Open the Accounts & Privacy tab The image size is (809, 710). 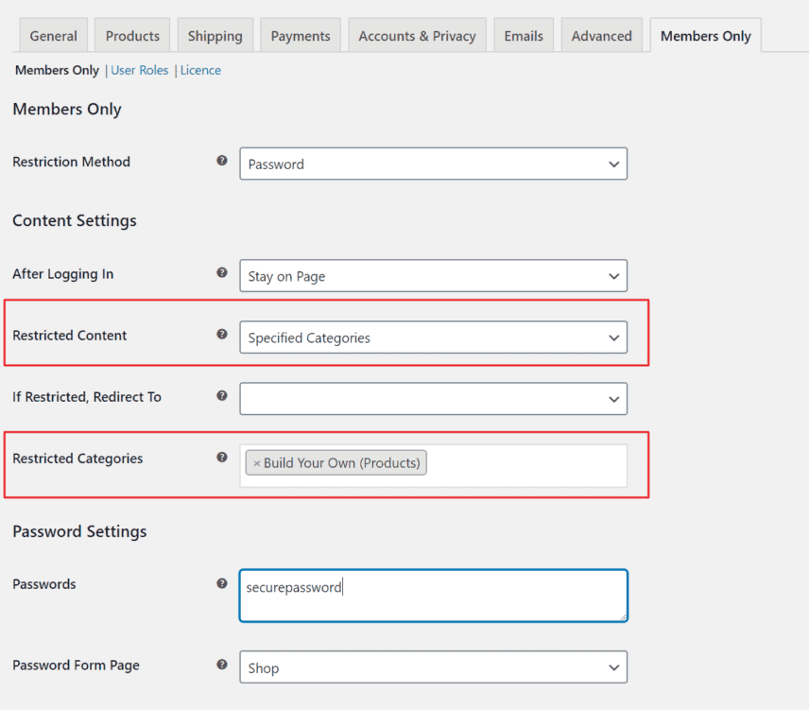click(417, 34)
